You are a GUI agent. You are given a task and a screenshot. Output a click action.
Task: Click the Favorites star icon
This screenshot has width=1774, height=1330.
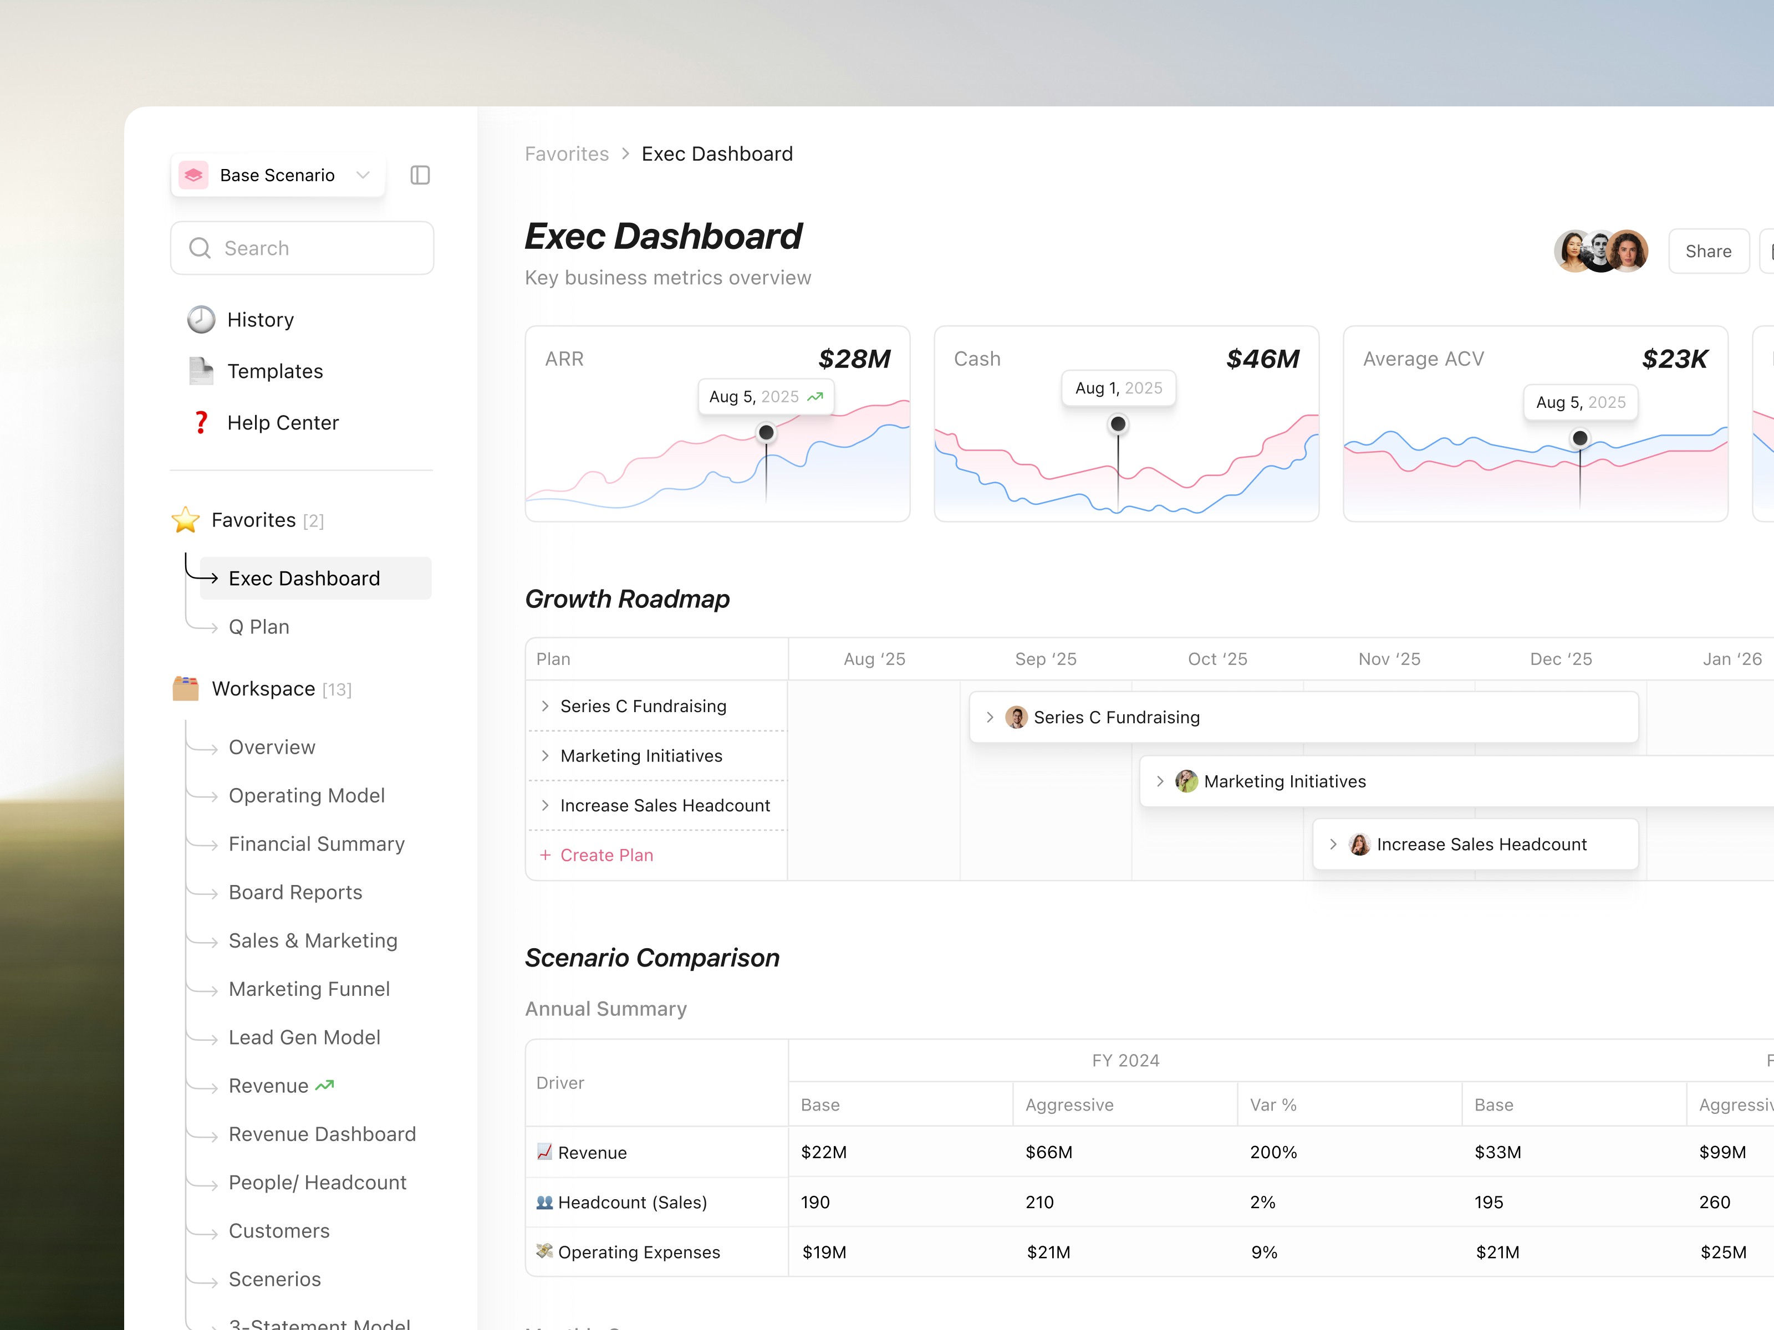point(185,519)
